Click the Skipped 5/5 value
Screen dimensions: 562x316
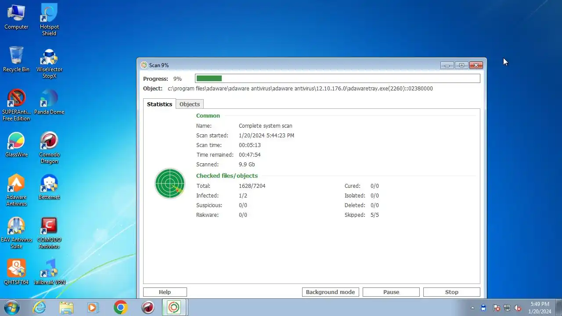coord(375,215)
